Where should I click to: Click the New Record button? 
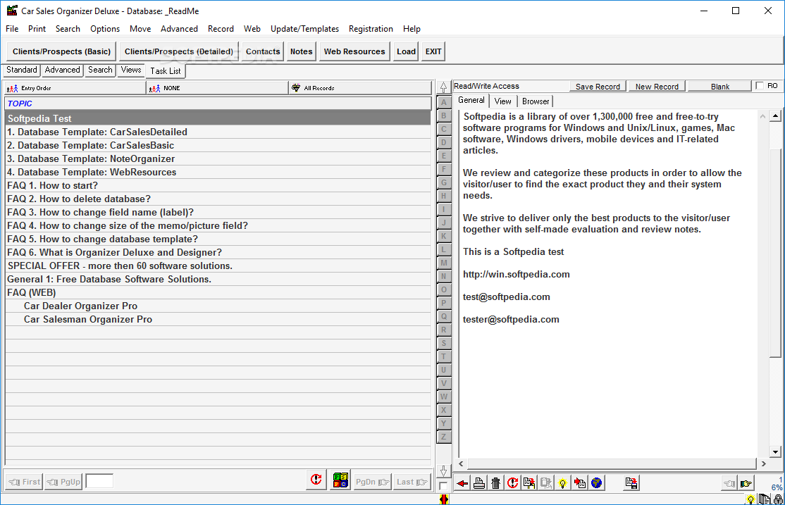tap(657, 87)
